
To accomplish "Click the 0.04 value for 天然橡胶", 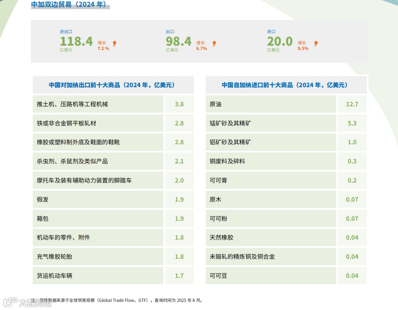I will [352, 237].
